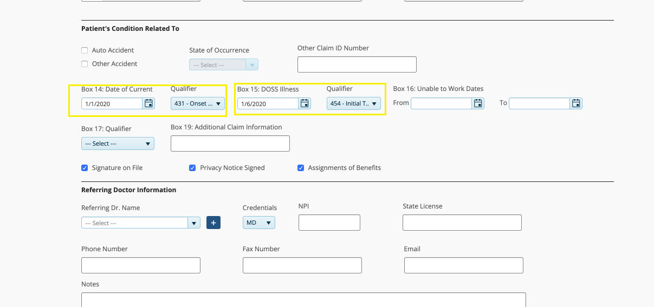654x307 pixels.
Task: Click the Patient's Condition Related To heading
Action: click(130, 28)
